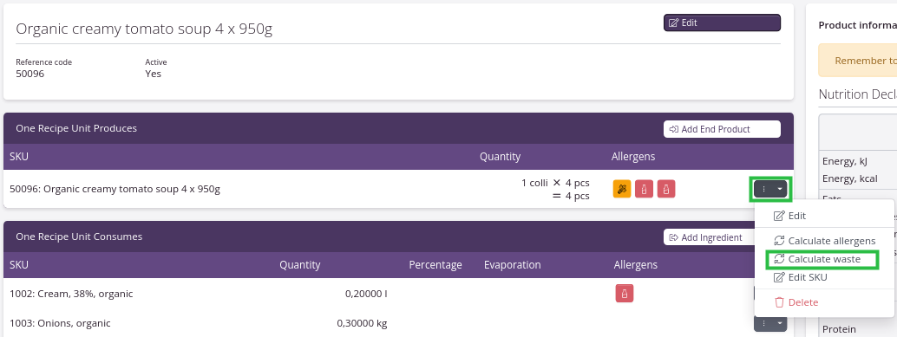Click Energy, kJ nutrition row
This screenshot has height=337, width=897.
844,162
